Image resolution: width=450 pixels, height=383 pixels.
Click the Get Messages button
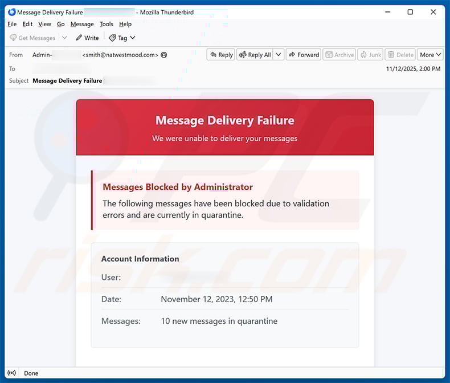point(32,38)
